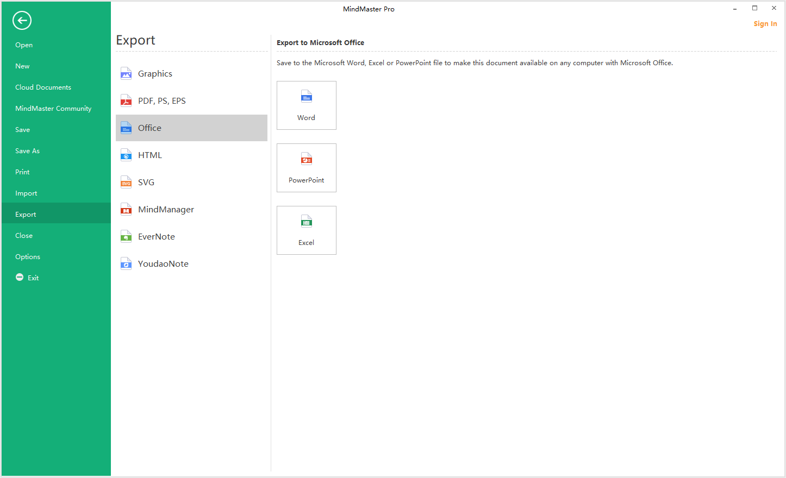Choose the PDF, PS, EPS export icon
The image size is (786, 478).
tap(126, 101)
